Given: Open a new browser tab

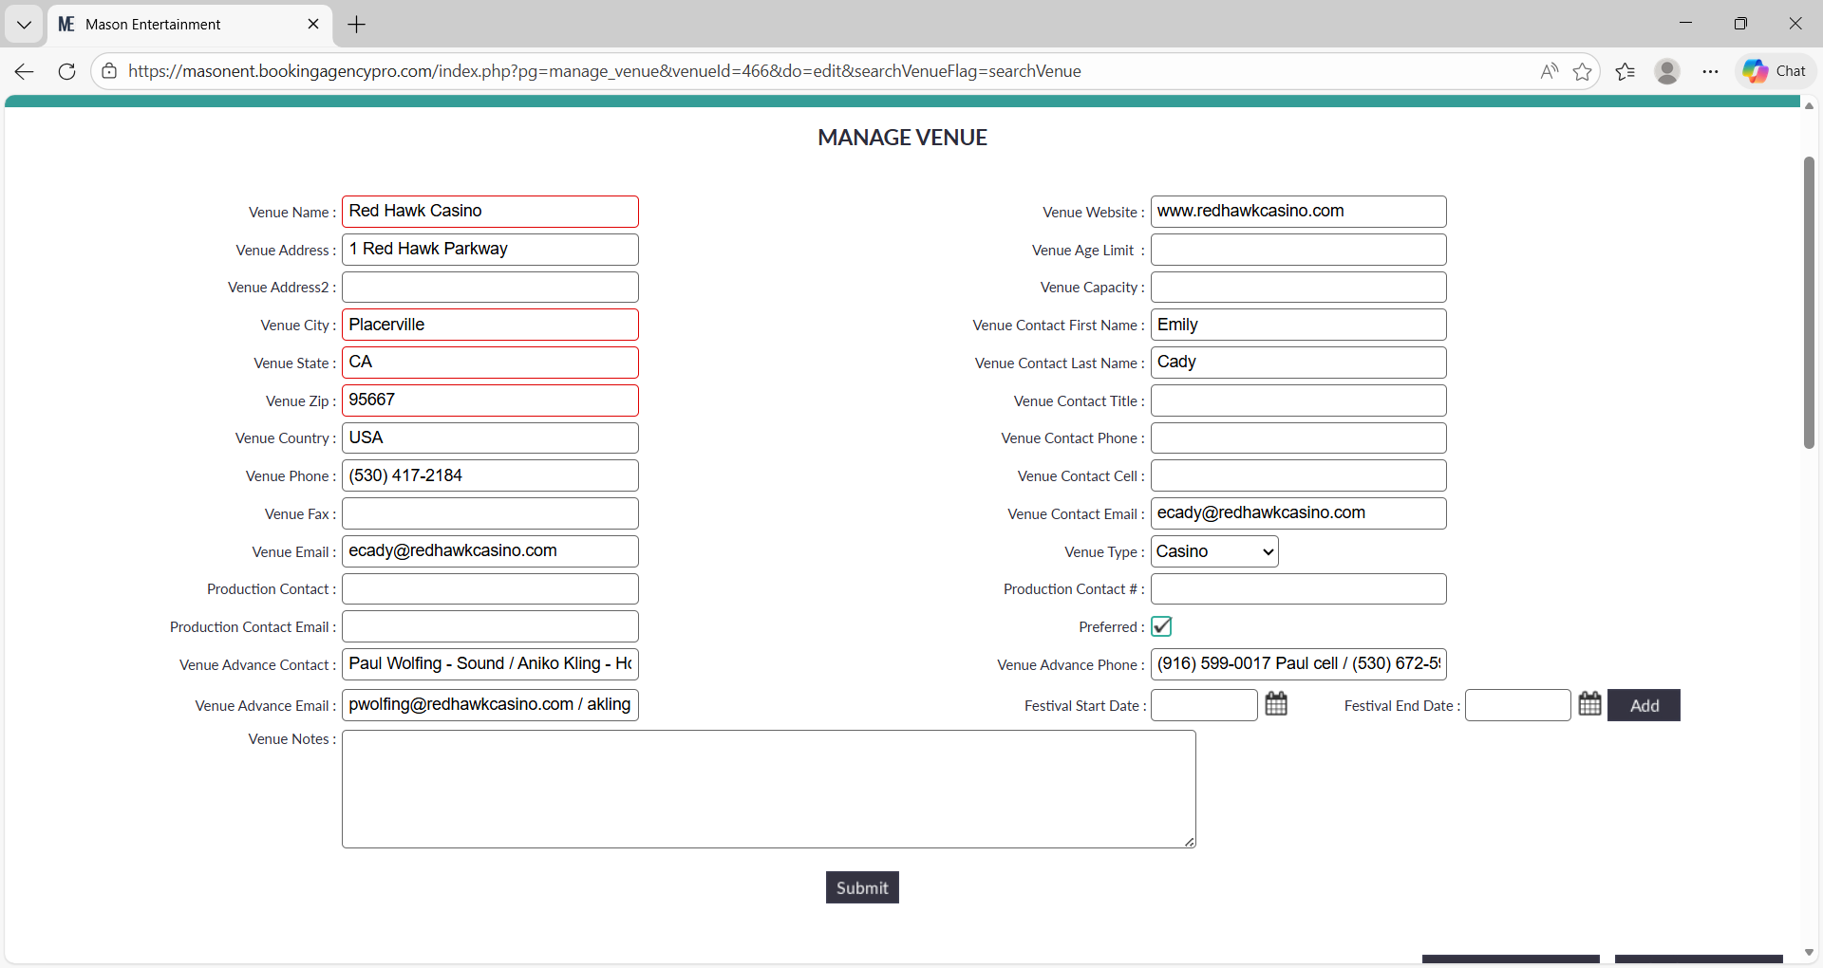Looking at the screenshot, I should [356, 24].
